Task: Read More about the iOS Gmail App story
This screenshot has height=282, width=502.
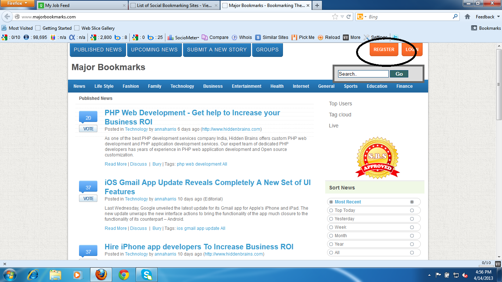Action: [115, 228]
